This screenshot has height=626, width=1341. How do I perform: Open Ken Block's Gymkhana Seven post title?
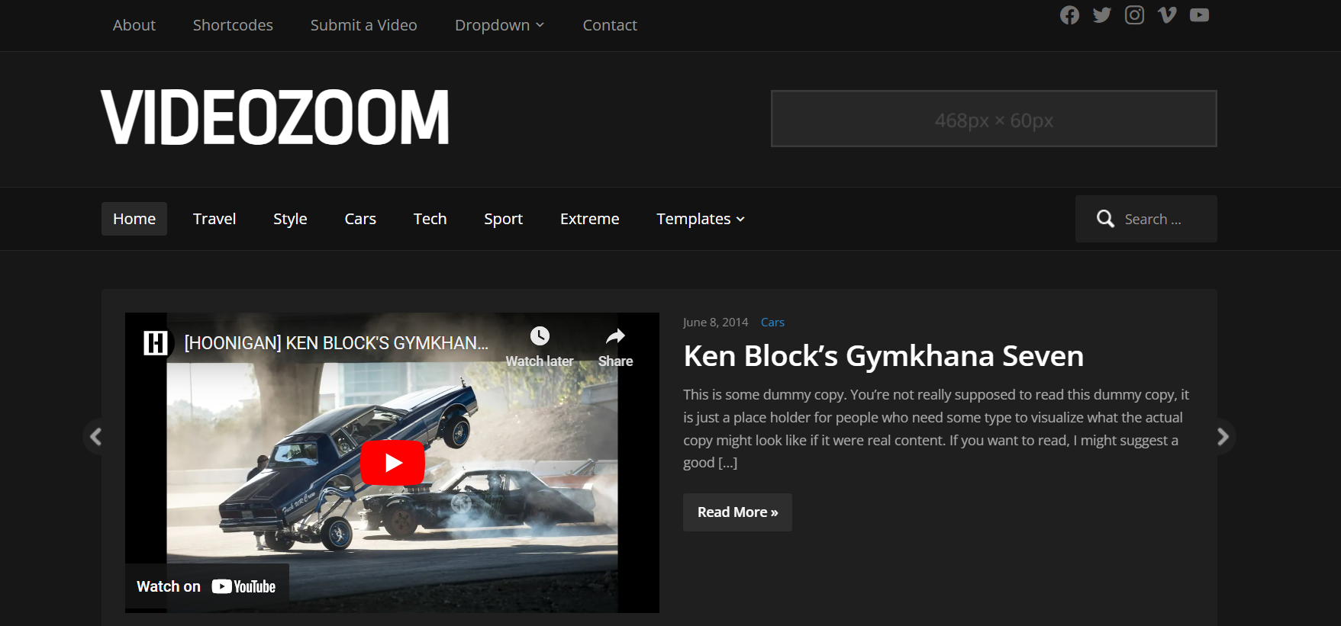tap(883, 356)
